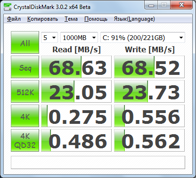The width and height of the screenshot is (196, 178).
Task: Open the Файл menu
Action: [x=14, y=19]
